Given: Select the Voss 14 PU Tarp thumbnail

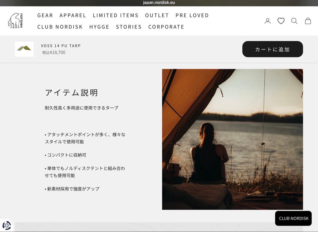Looking at the screenshot, I should pyautogui.click(x=24, y=49).
